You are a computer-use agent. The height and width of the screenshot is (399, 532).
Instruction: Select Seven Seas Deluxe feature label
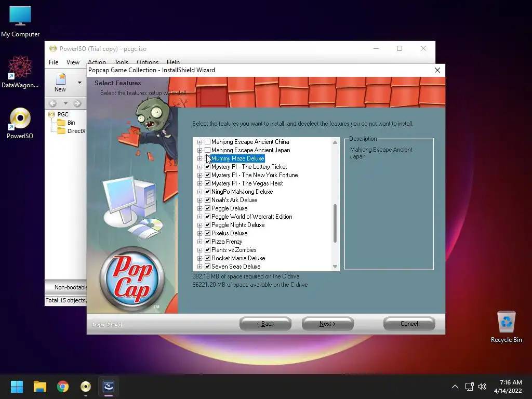pos(236,267)
